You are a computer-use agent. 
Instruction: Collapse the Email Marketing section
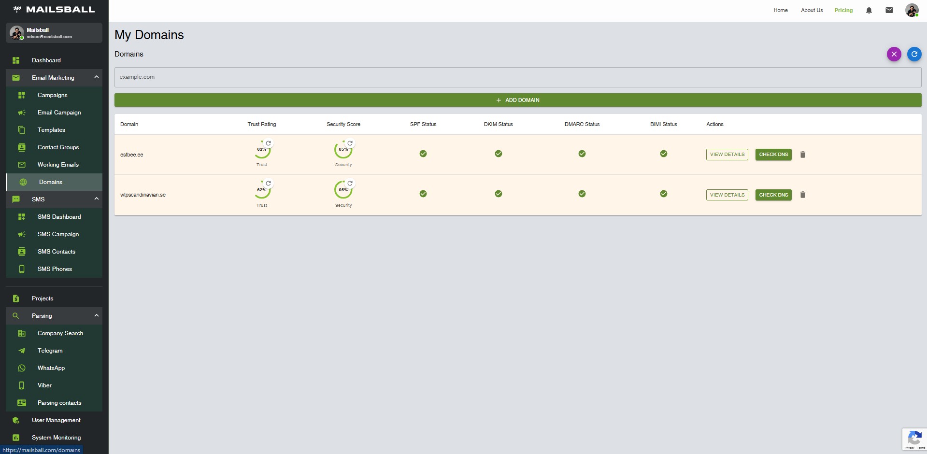pyautogui.click(x=96, y=77)
